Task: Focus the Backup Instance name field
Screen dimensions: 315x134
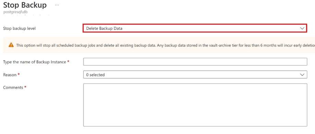Action: coord(195,62)
